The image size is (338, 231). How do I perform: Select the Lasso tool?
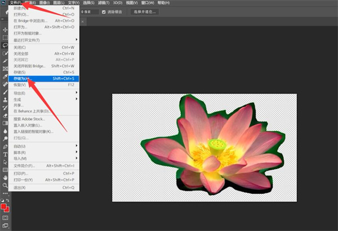(5, 45)
